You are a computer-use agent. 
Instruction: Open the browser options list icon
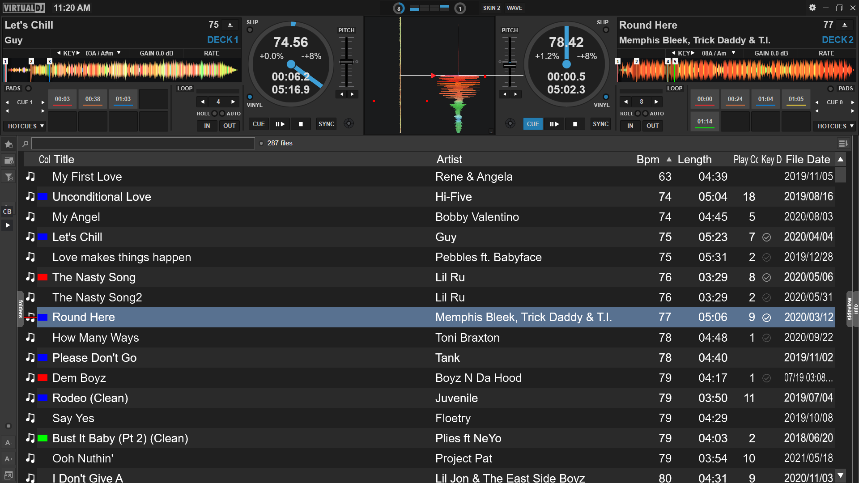(x=843, y=144)
